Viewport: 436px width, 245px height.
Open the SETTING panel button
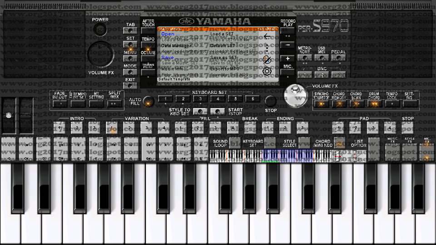tap(410, 104)
